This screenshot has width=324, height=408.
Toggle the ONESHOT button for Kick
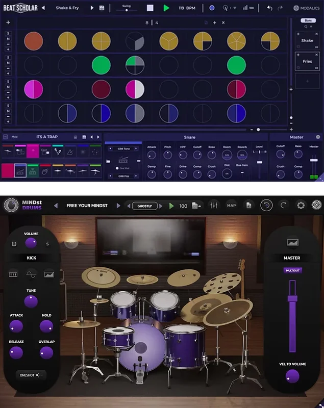[x=31, y=375]
